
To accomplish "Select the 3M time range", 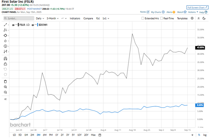I will [x=38, y=135].
